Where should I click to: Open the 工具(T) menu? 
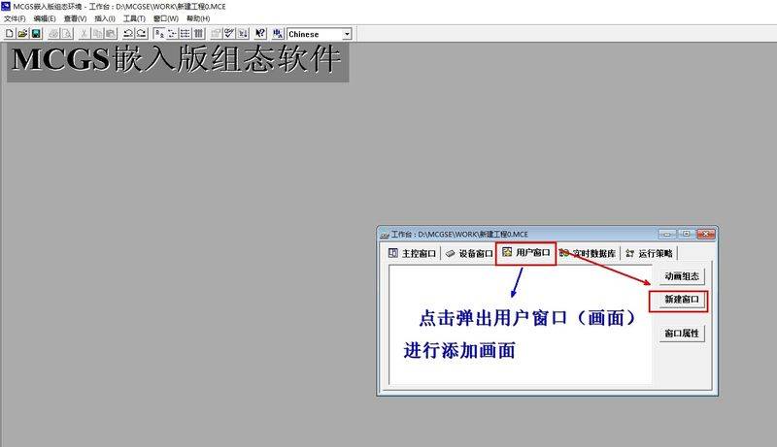tap(134, 18)
